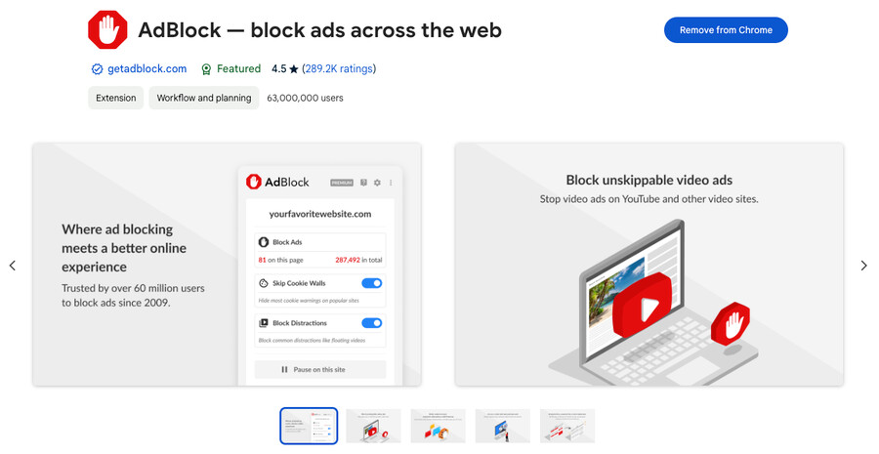The image size is (879, 454).
Task: Click the Pause on this site button
Action: [320, 369]
